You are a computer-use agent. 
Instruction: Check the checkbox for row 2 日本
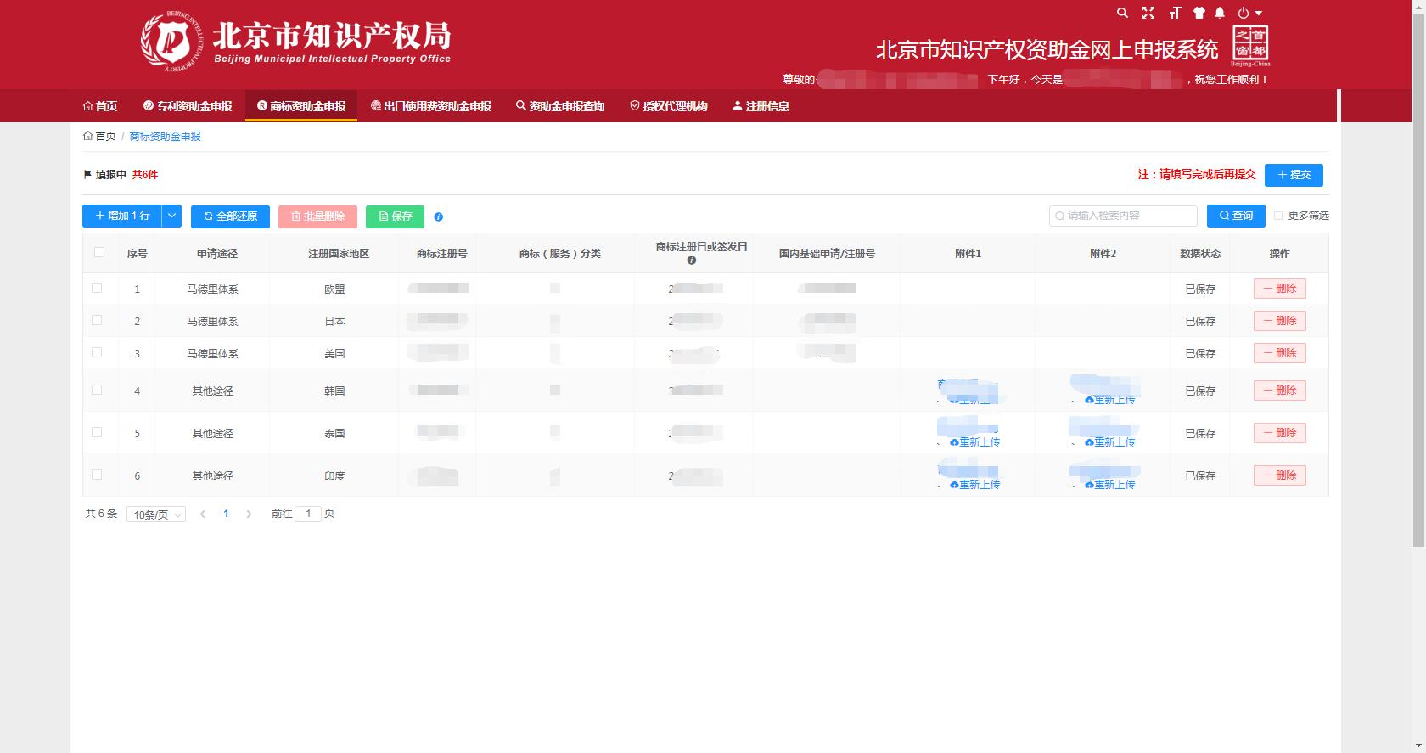point(97,320)
